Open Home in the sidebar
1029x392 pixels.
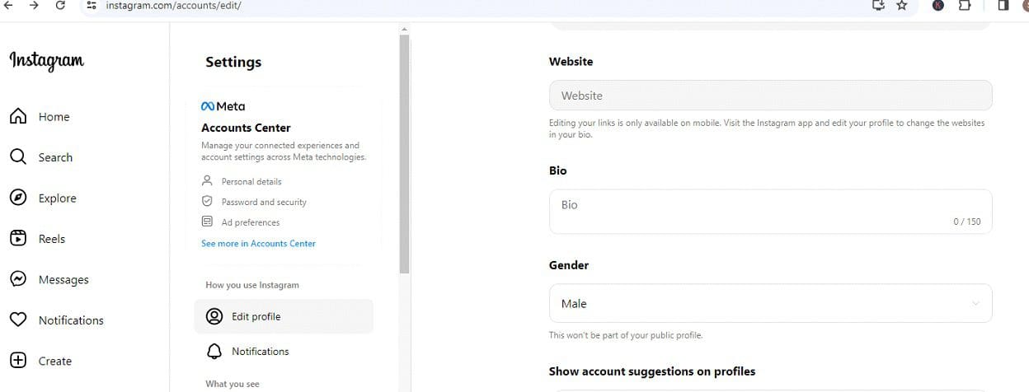[54, 117]
